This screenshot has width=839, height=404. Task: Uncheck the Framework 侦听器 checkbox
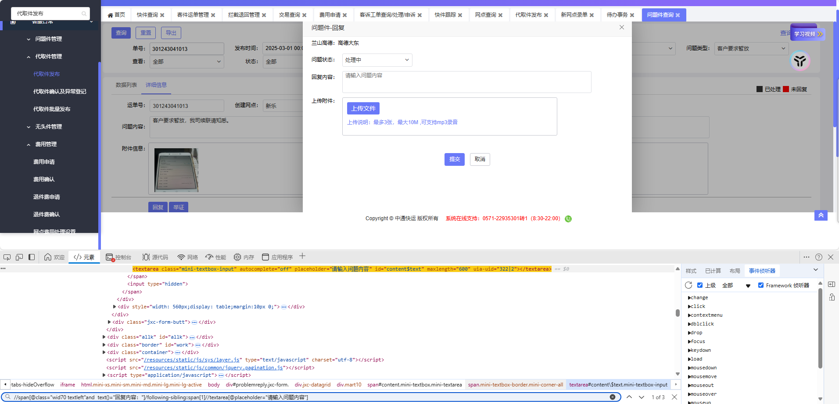tap(761, 285)
